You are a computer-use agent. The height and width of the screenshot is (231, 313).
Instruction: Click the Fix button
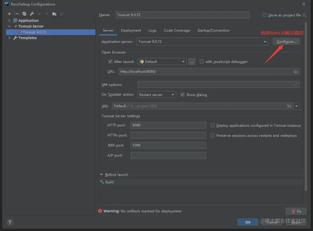point(296,211)
